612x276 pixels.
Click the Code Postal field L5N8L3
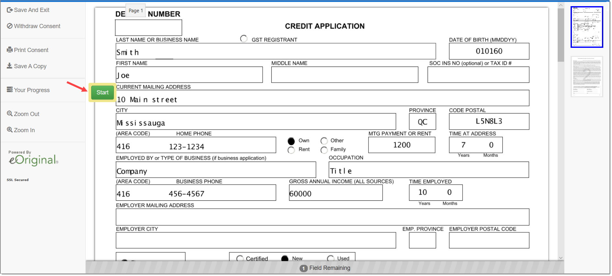pos(489,122)
